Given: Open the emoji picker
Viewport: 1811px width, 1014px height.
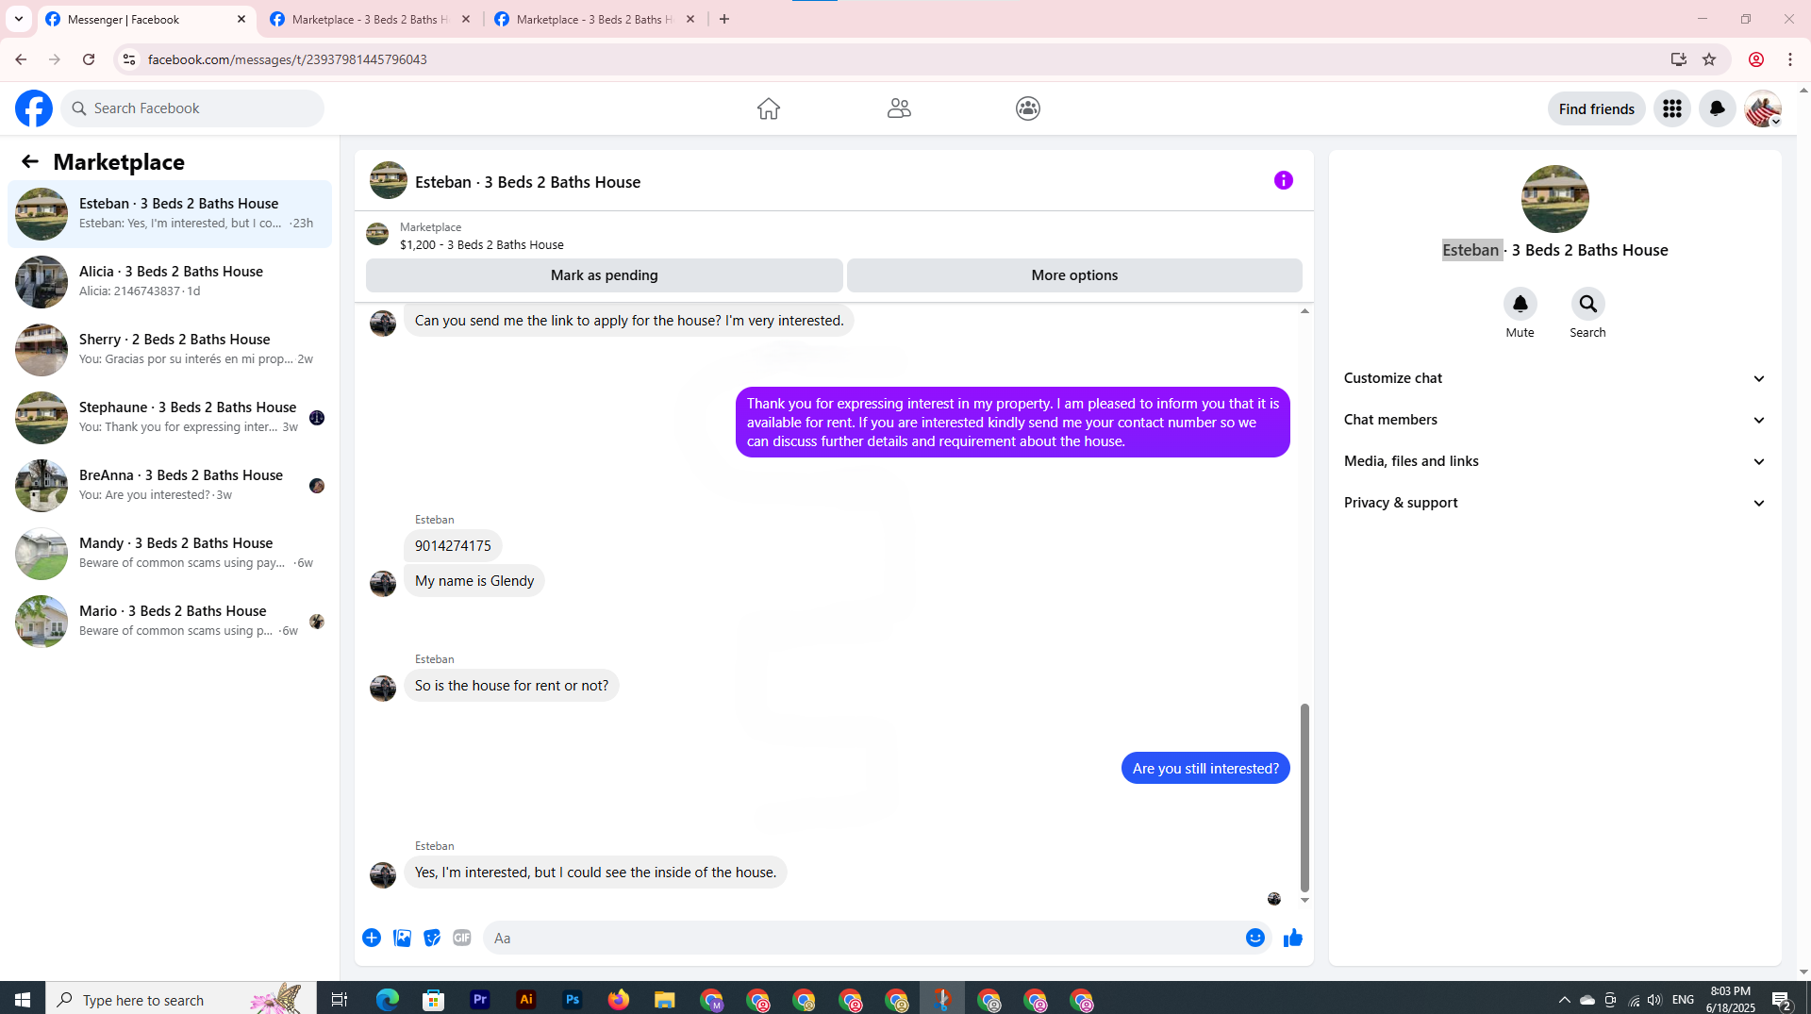Looking at the screenshot, I should [1254, 938].
